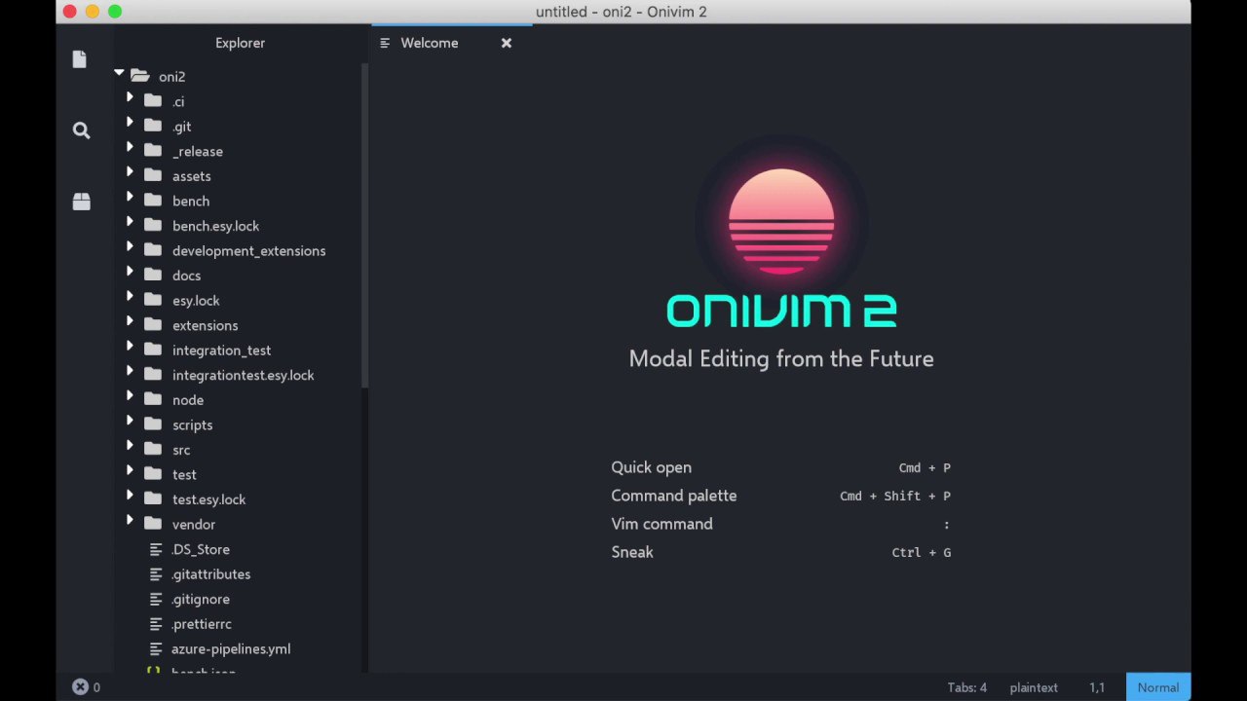Click Tabs: 4 indentation setting
The height and width of the screenshot is (701, 1247).
966,687
